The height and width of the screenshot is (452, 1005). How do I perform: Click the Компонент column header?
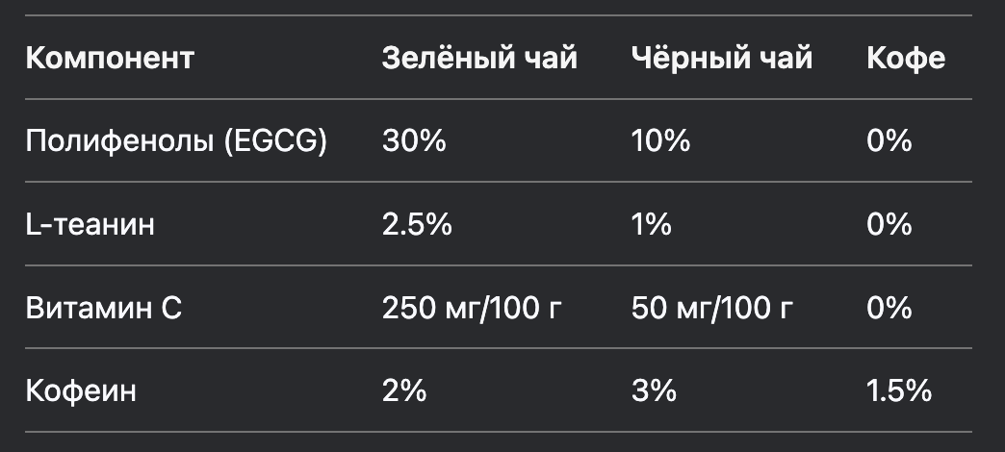(x=110, y=58)
